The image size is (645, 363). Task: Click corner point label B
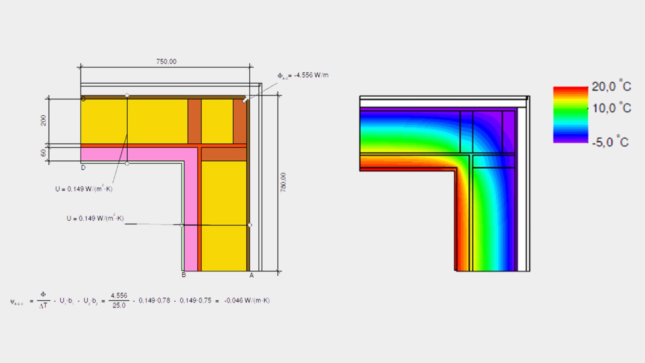pos(184,275)
